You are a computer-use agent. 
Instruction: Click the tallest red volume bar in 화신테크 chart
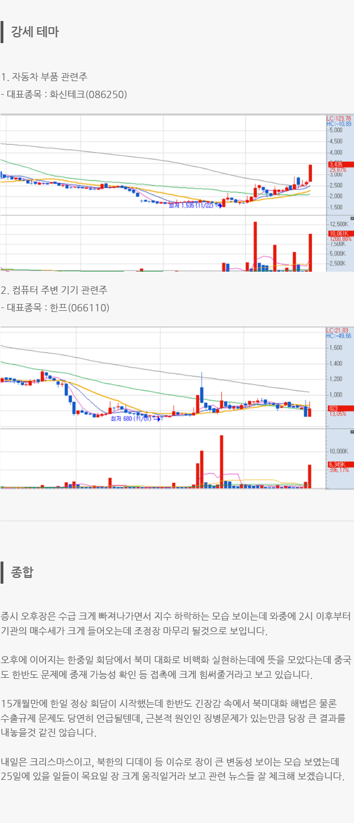[x=255, y=246]
